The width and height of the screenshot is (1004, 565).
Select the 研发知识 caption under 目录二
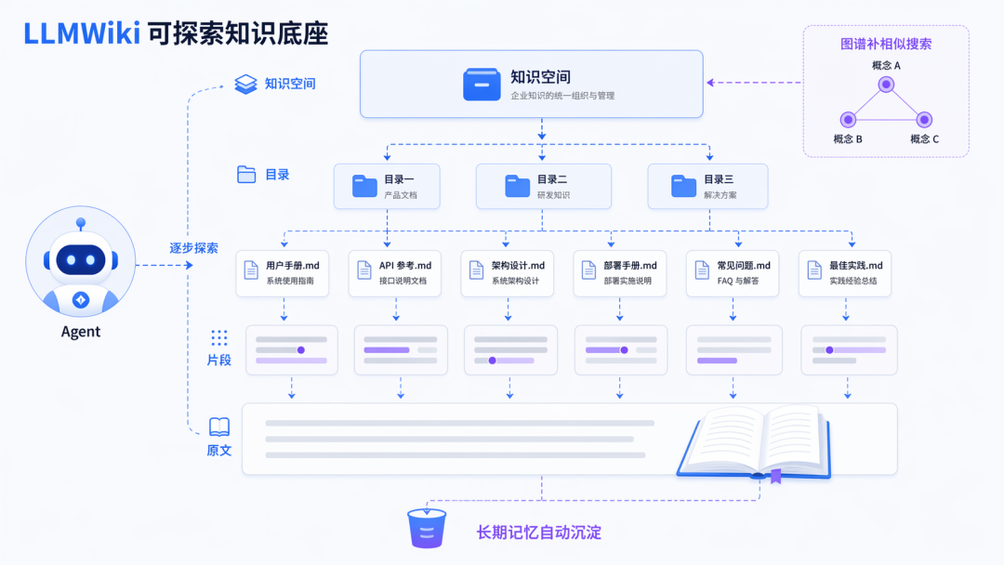pyautogui.click(x=553, y=195)
